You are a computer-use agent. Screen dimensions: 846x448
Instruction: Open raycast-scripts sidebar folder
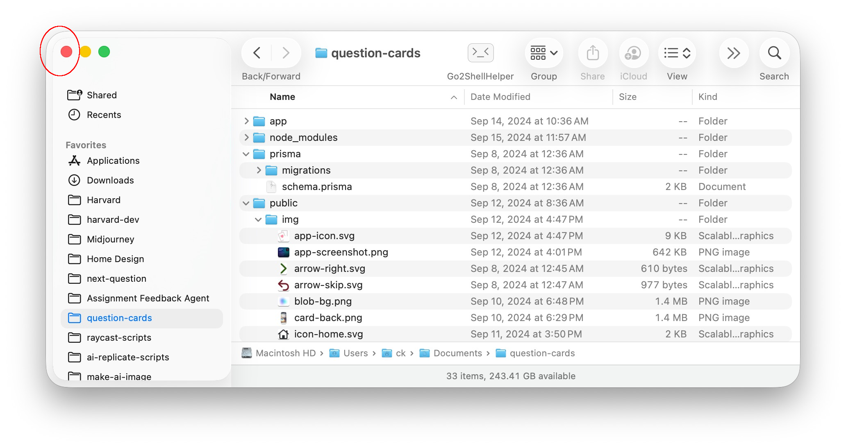(x=141, y=337)
